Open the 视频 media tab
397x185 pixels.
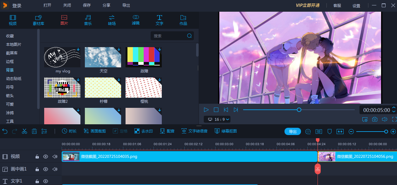[13, 20]
